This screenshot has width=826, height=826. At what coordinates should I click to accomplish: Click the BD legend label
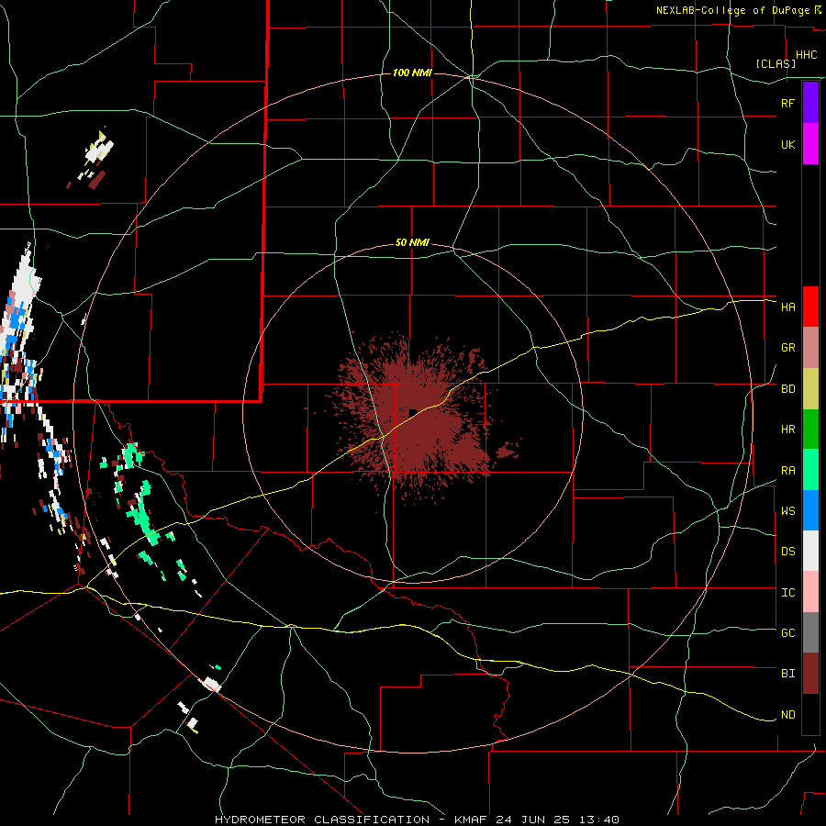(x=787, y=389)
